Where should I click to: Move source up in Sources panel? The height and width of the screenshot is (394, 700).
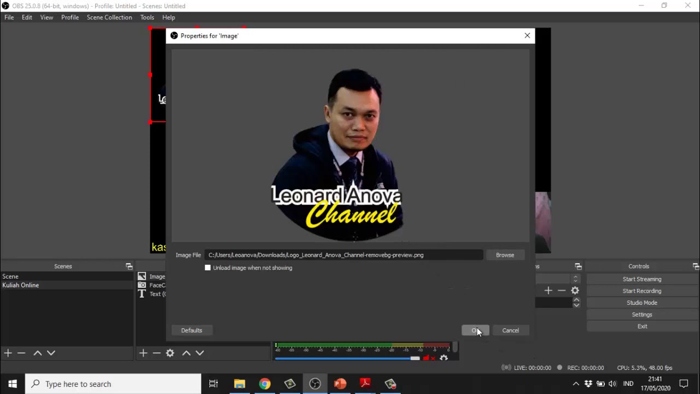click(x=186, y=353)
